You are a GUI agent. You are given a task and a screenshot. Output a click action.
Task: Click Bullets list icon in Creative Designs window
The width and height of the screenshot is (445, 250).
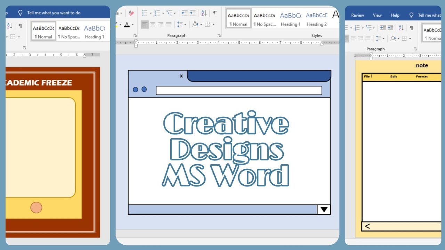tap(145, 13)
